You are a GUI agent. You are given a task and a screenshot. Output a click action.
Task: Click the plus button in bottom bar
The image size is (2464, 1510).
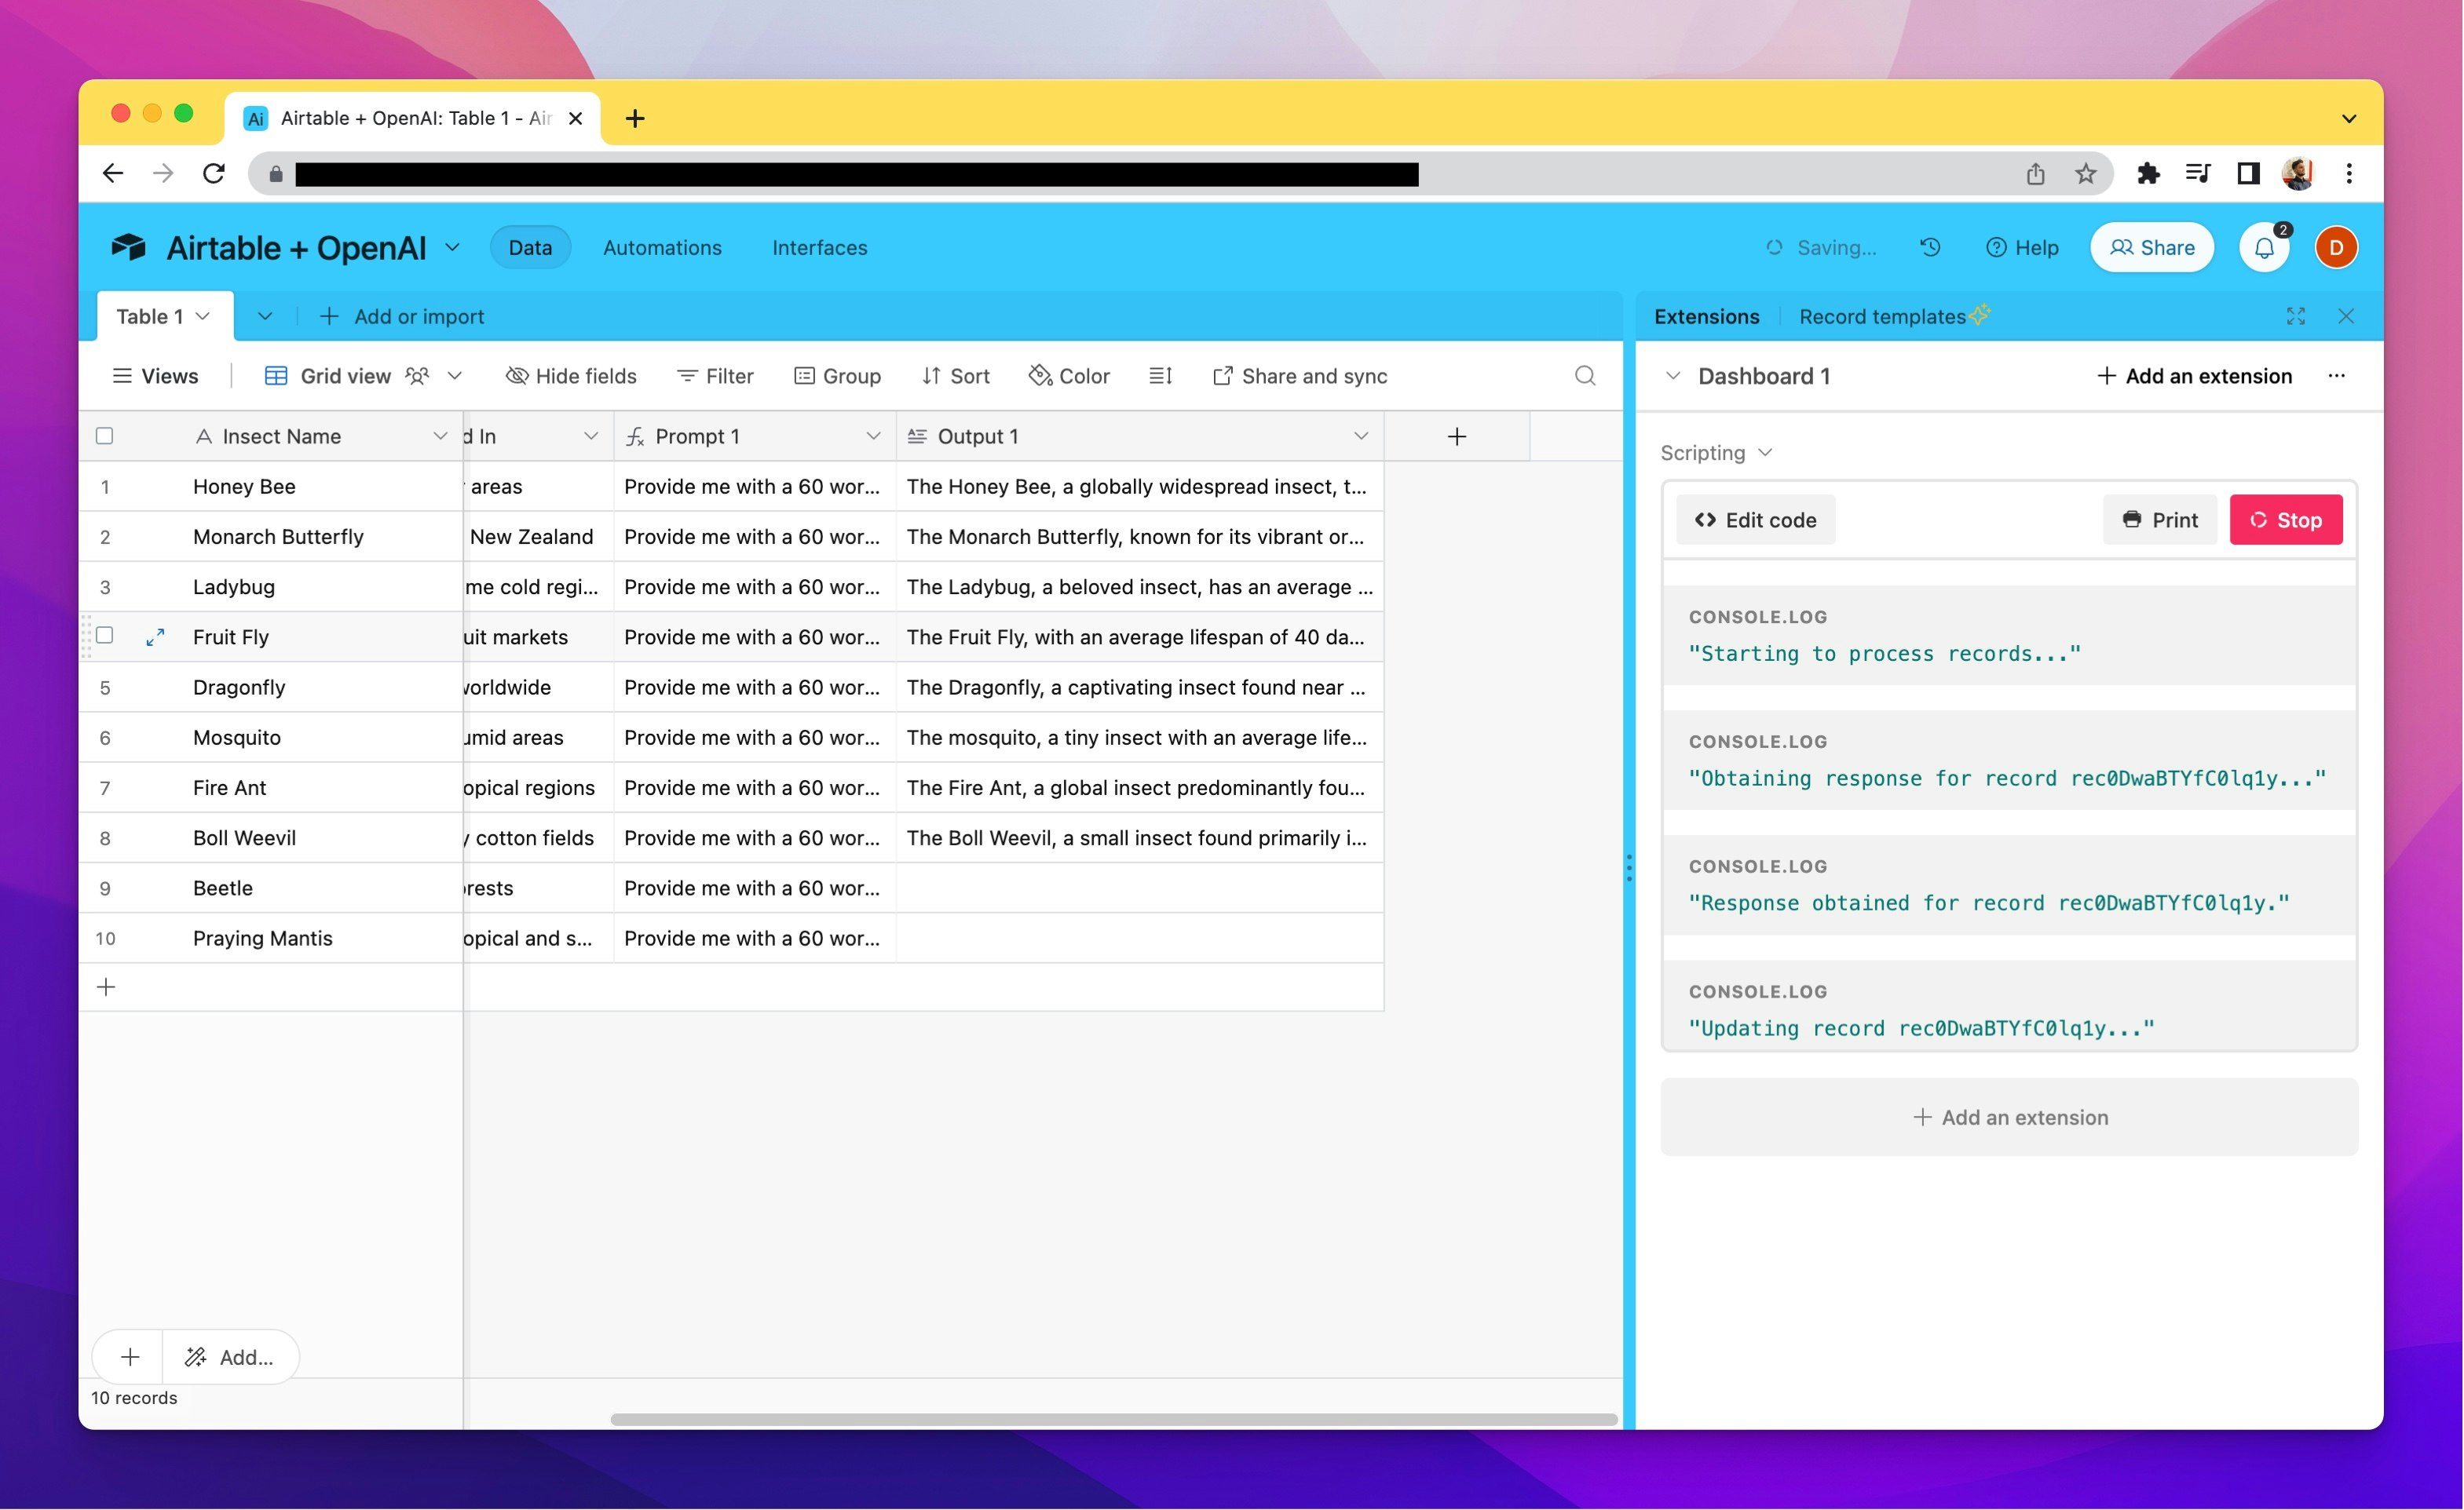pyautogui.click(x=129, y=1356)
